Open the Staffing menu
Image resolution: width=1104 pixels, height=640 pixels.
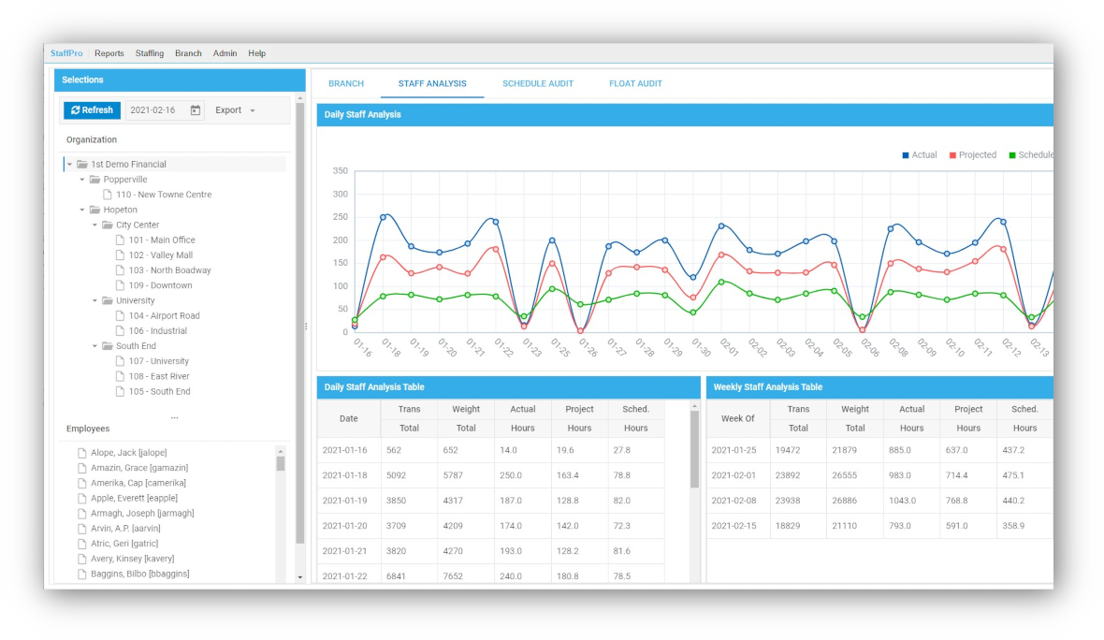click(149, 53)
